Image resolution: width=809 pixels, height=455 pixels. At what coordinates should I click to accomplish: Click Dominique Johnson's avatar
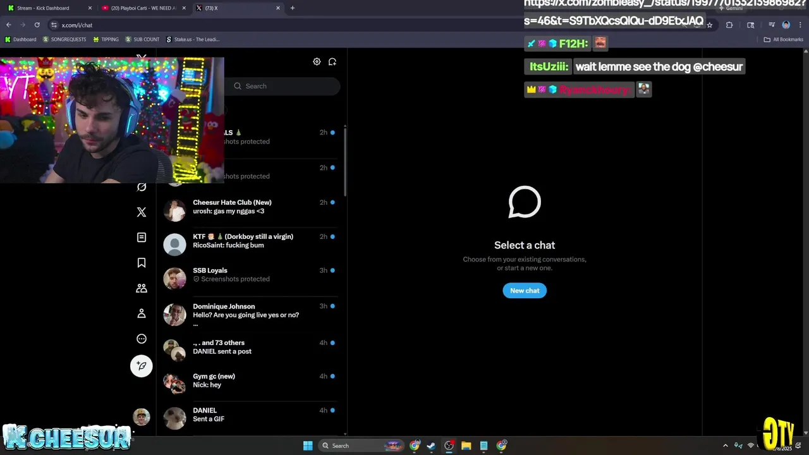coord(174,315)
